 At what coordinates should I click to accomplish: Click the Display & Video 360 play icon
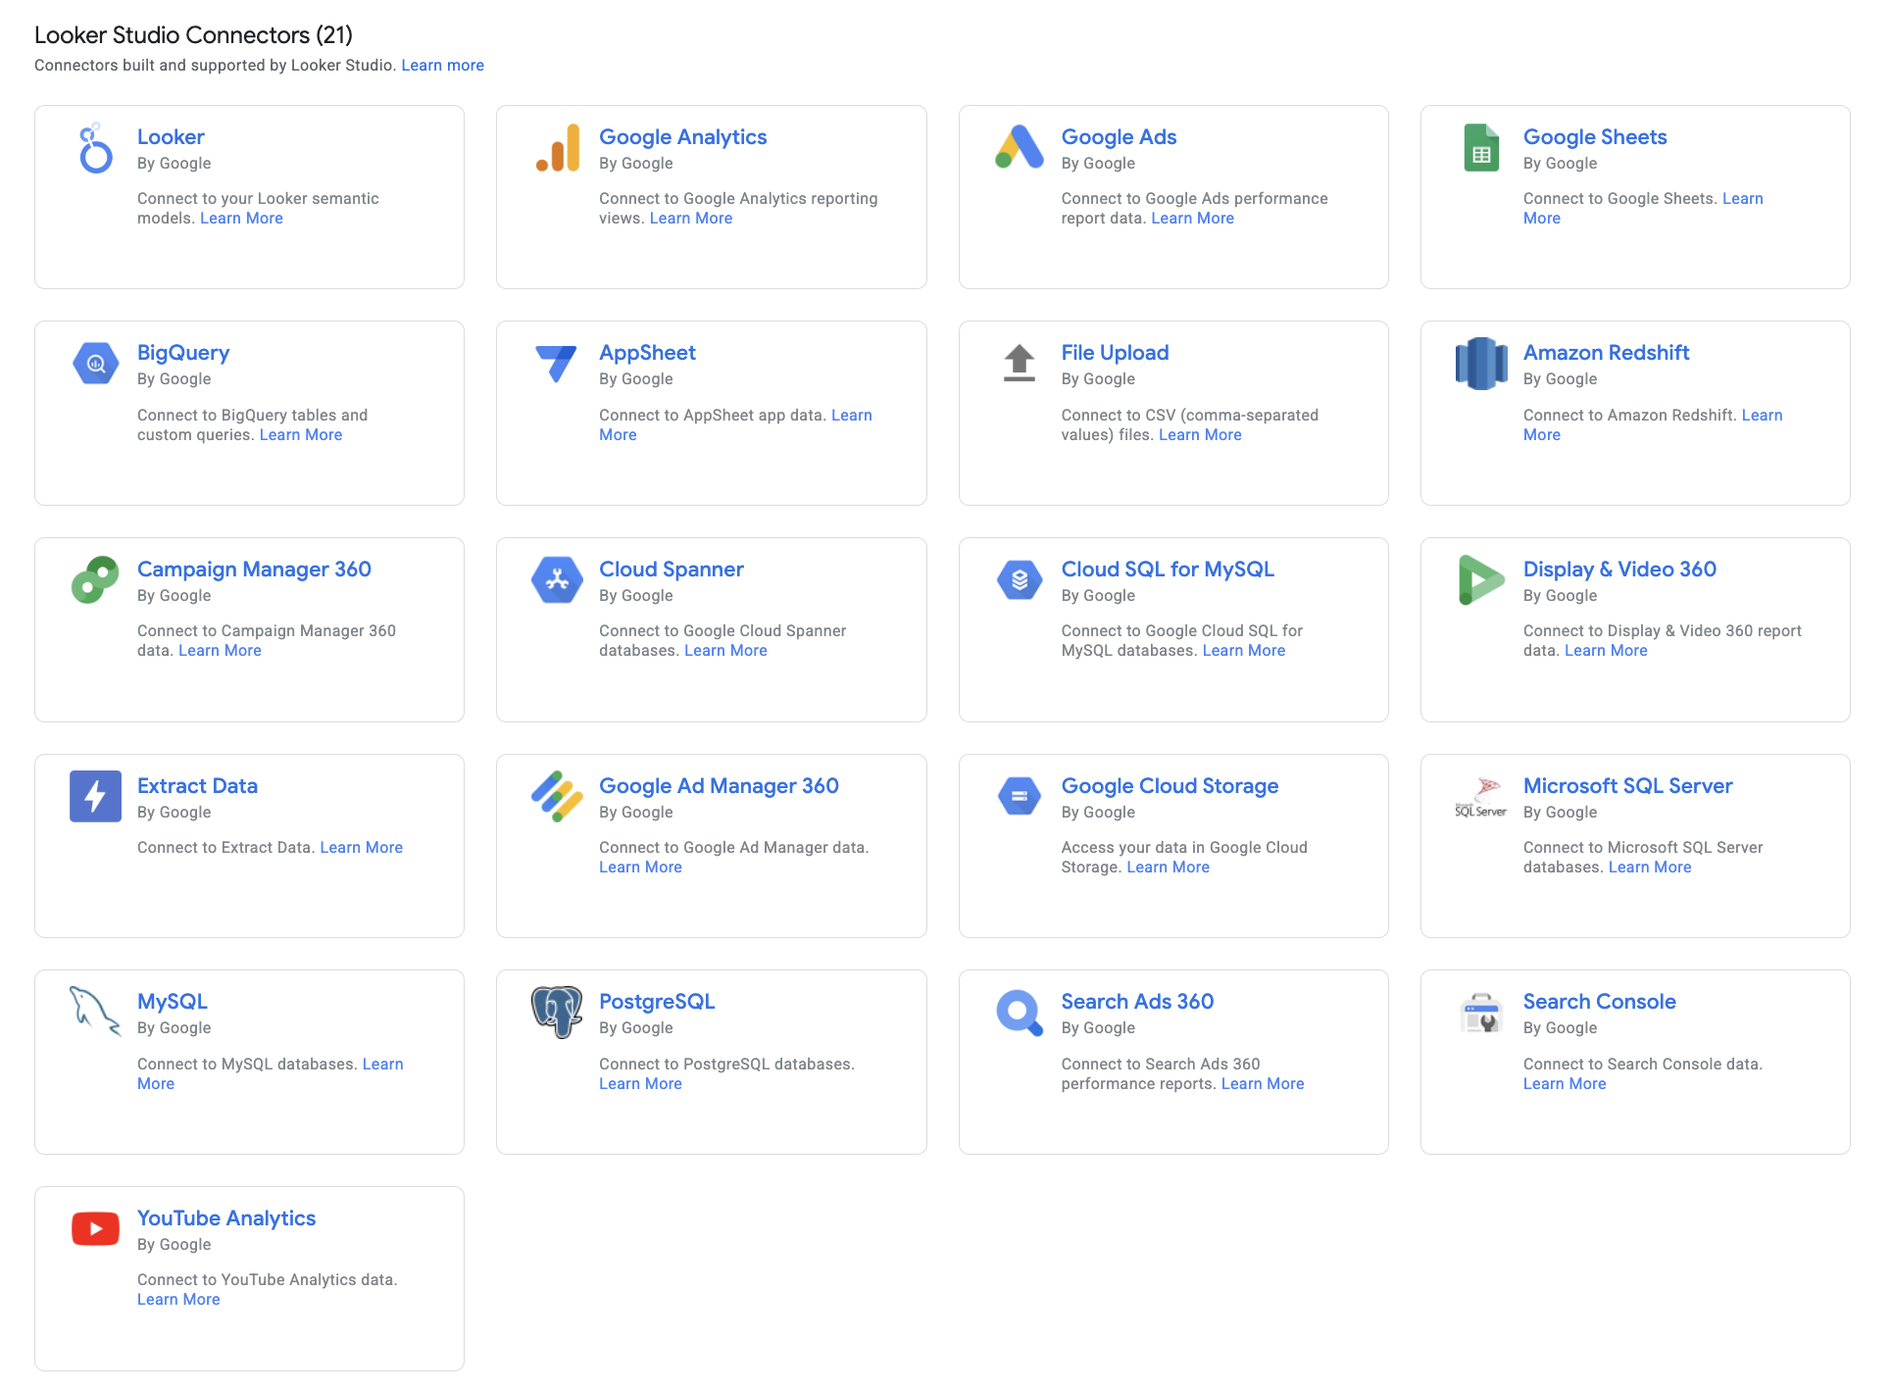1480,580
